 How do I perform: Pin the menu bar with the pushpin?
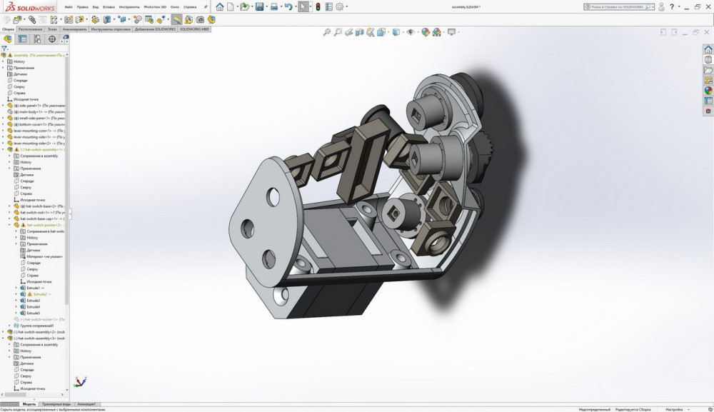coord(206,6)
